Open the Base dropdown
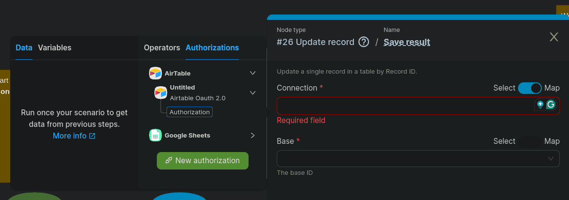Image resolution: width=569 pixels, height=200 pixels. 418,158
